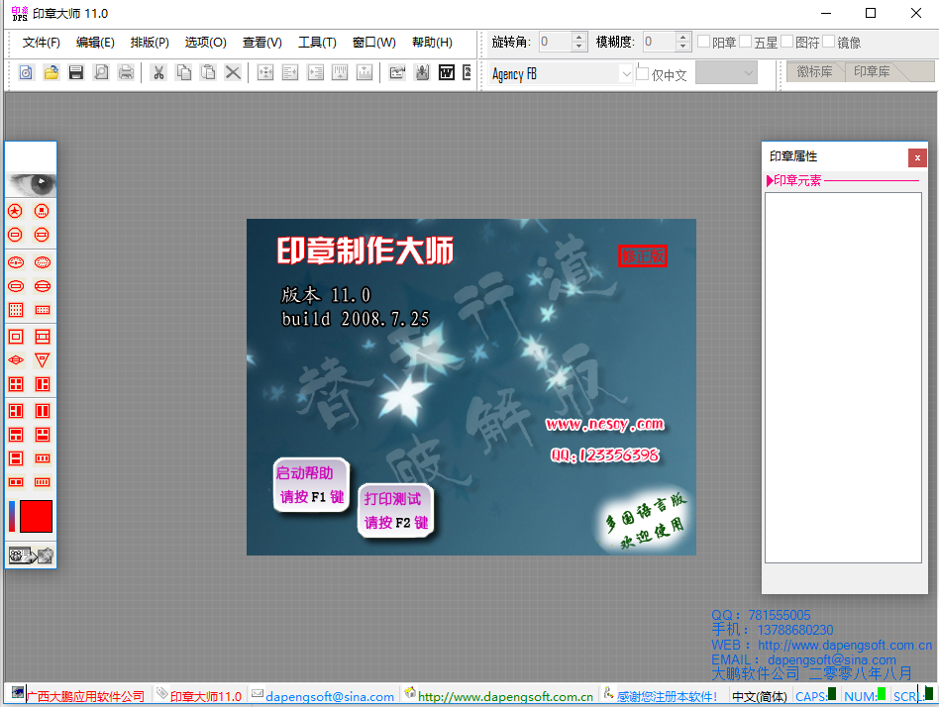Select the grid-style square seal template
Image resolution: width=939 pixels, height=707 pixels.
15,310
